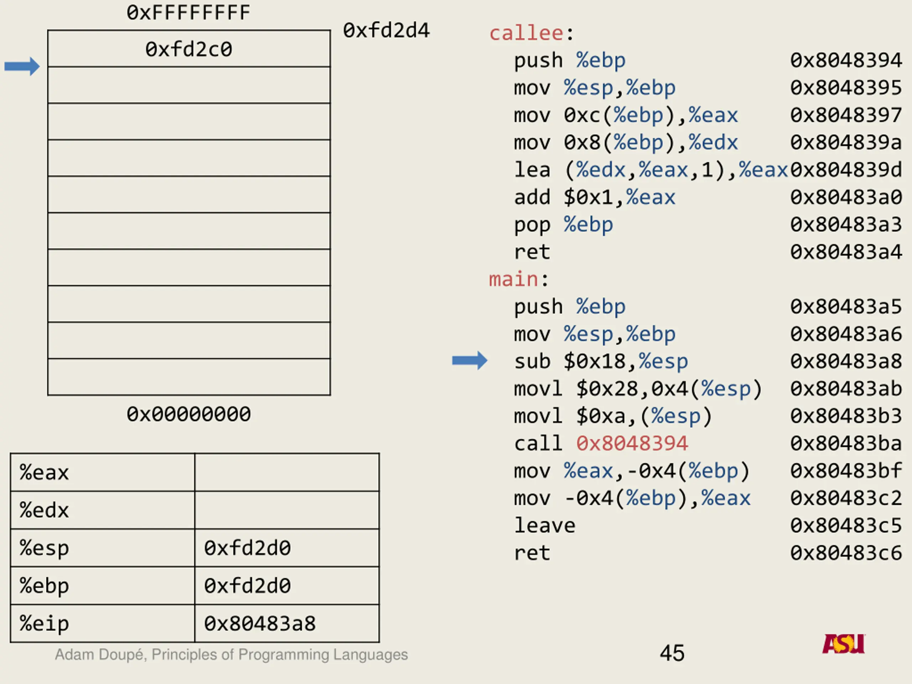Click the address 0x80483bf
Viewport: 912px width, 684px height.
click(846, 471)
